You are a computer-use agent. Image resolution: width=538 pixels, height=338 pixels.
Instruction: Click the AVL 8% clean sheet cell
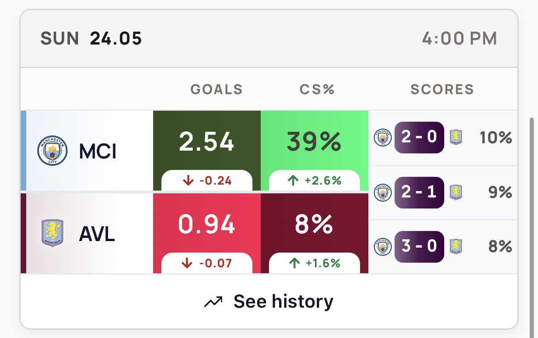coord(315,233)
